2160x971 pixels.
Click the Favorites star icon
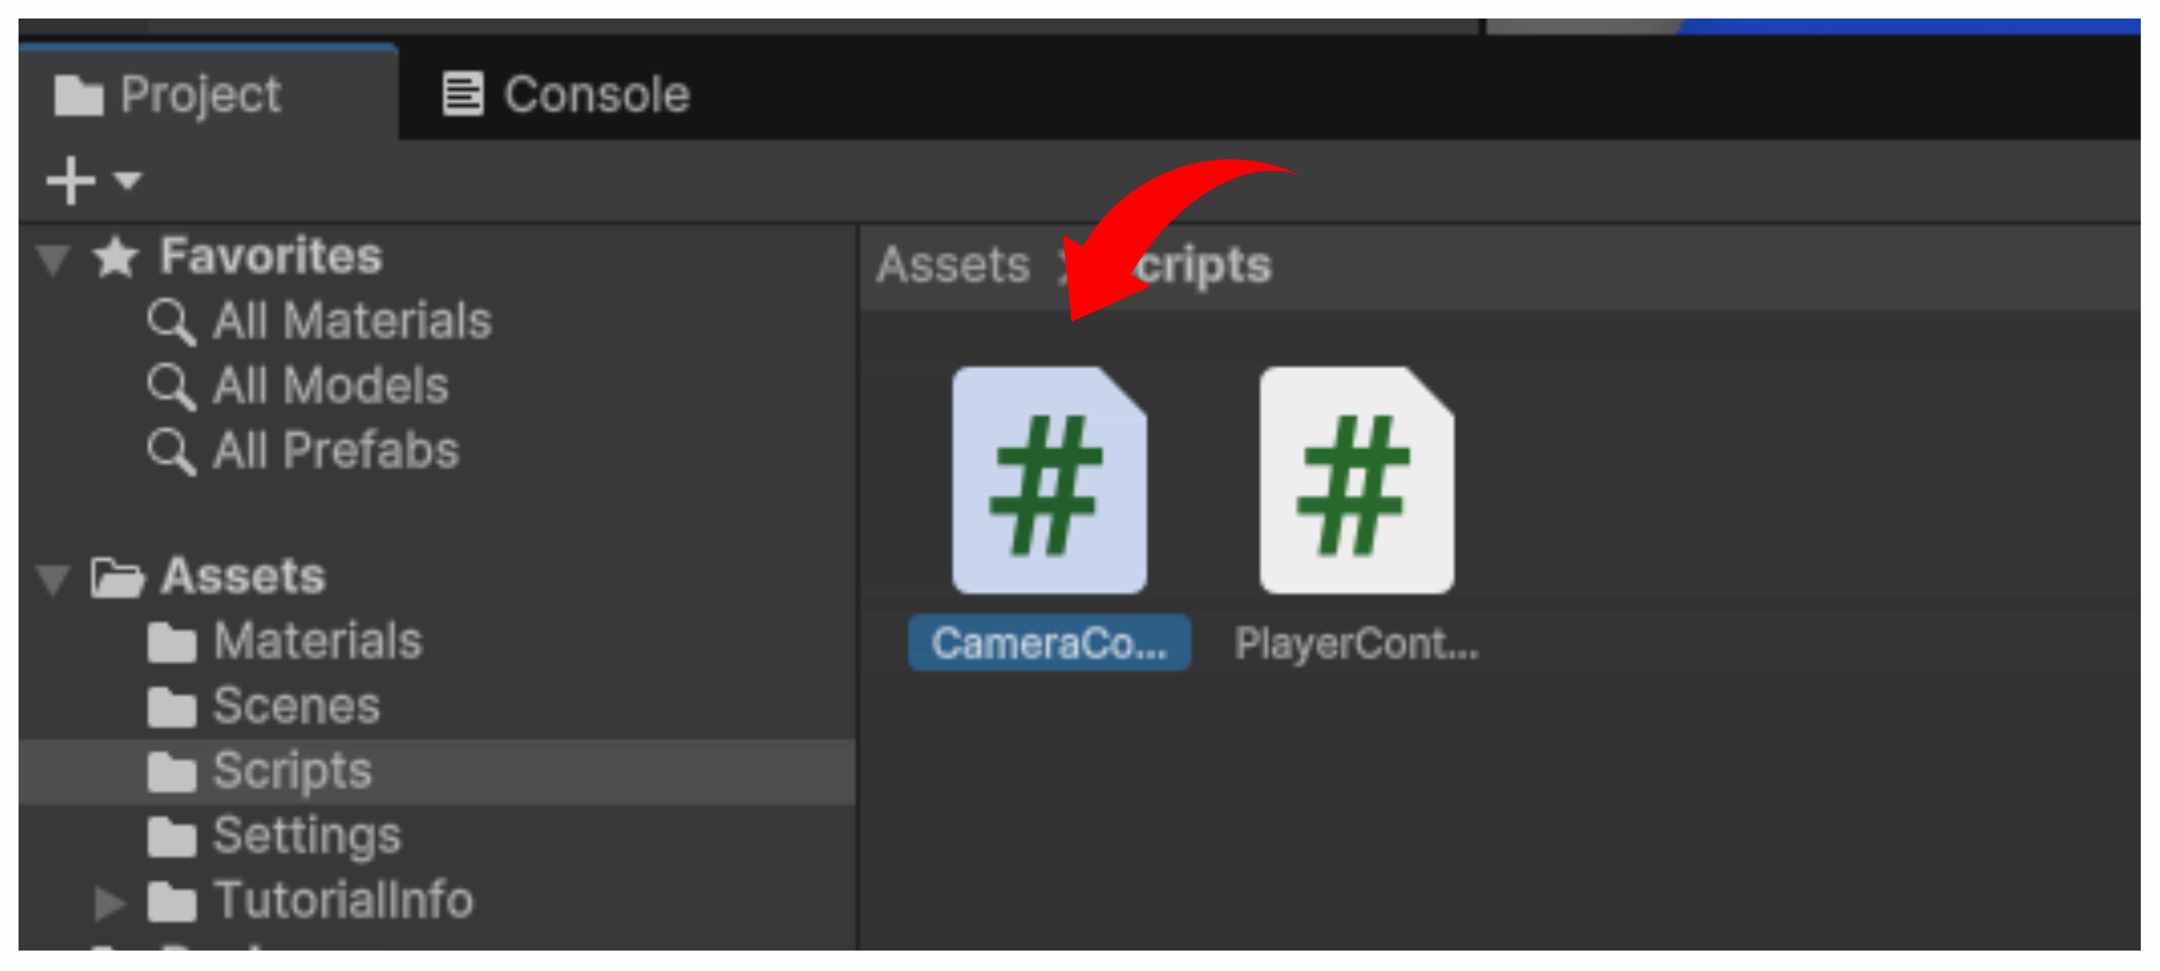(x=115, y=257)
